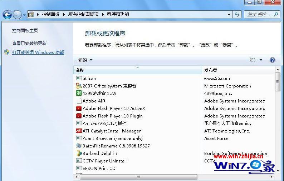Click the vertical scrollbar thumb
284x181 pixels.
click(278, 82)
